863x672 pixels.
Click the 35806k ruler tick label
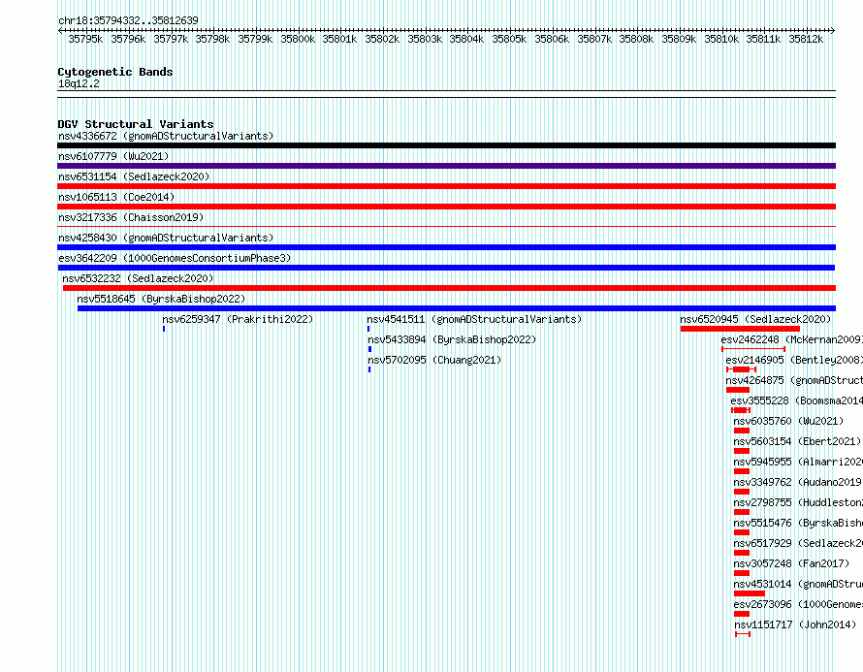(x=552, y=39)
